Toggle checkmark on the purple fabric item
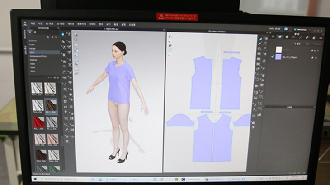 tap(273, 57)
